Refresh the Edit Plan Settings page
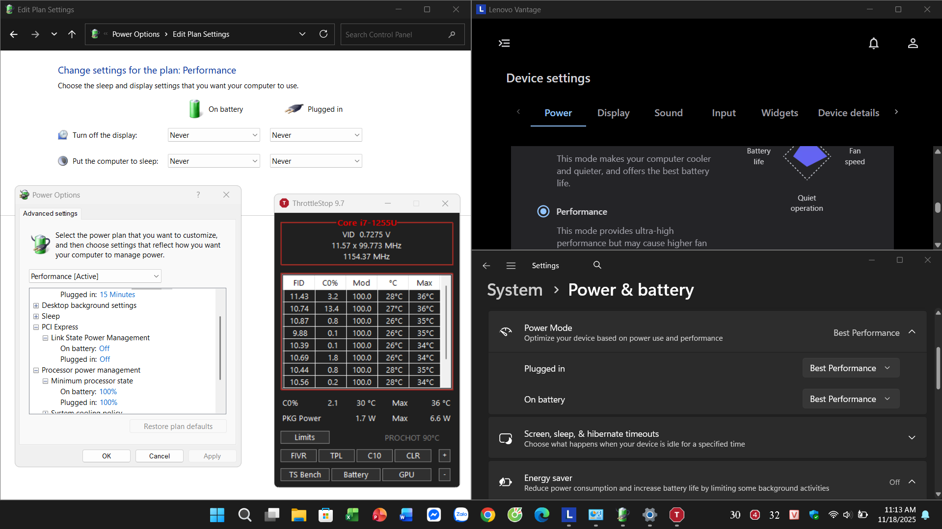This screenshot has height=529, width=942. pyautogui.click(x=323, y=34)
